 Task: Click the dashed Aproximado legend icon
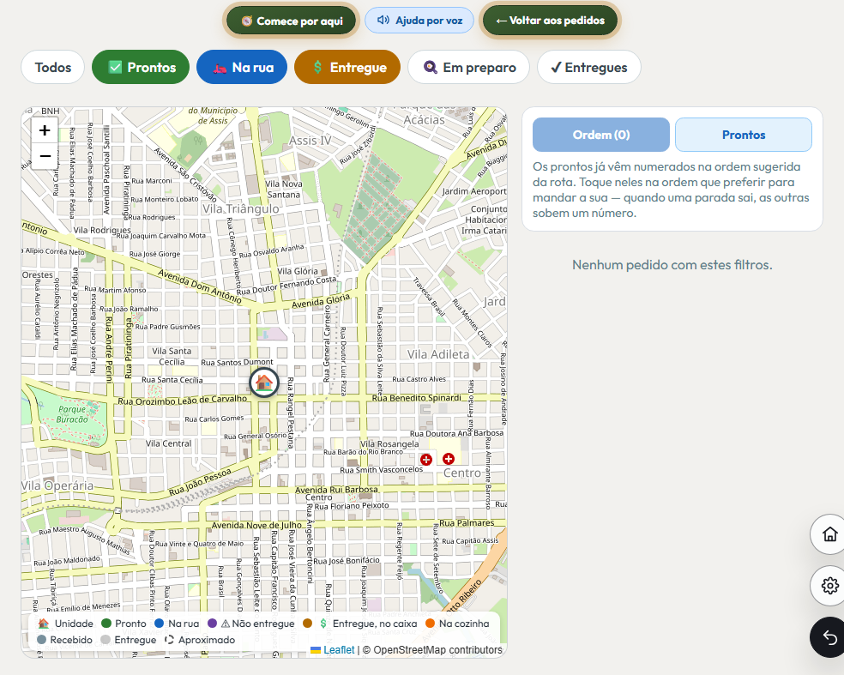169,640
